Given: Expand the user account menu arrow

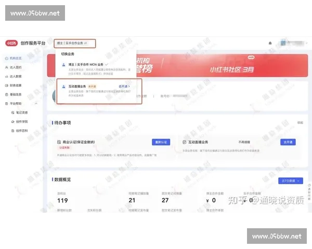Looking at the screenshot, I should click(307, 43).
